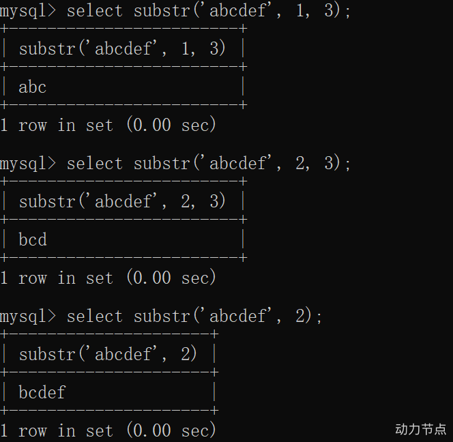Click the (0.00 sec) timing after bcd result

pos(171,278)
